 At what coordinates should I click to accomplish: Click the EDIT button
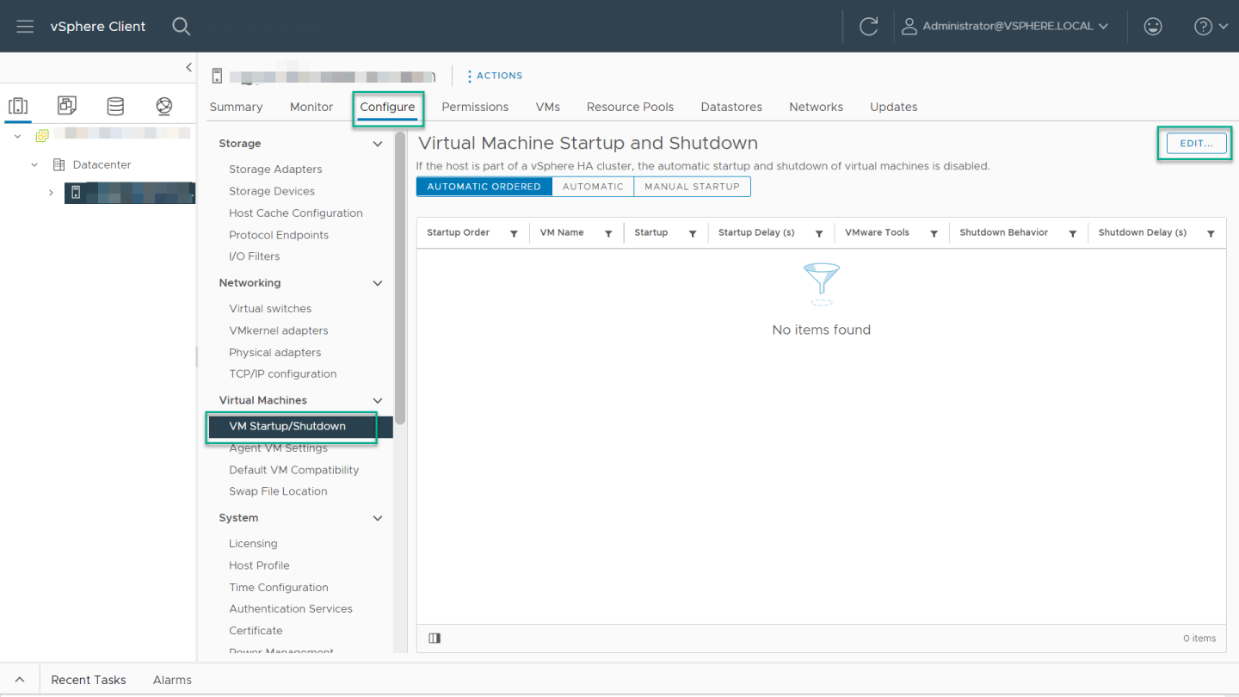tap(1196, 144)
